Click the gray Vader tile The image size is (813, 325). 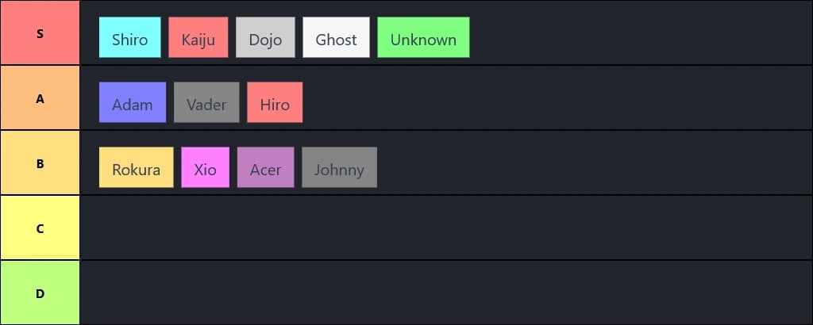206,103
